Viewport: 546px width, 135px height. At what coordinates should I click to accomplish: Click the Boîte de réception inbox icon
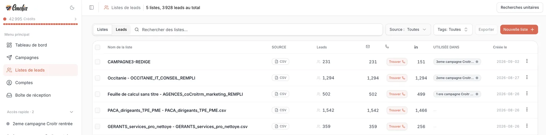(9, 95)
